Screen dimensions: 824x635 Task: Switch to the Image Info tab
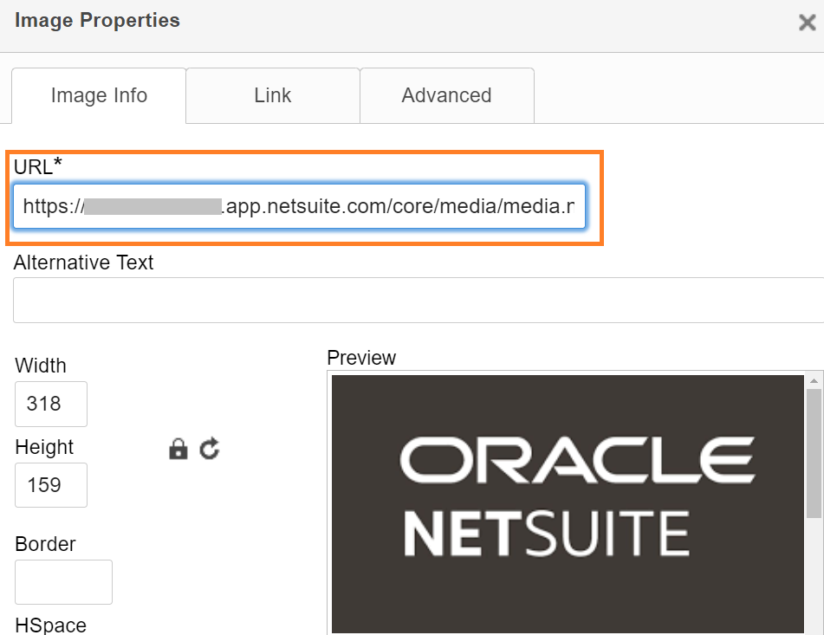pos(99,95)
